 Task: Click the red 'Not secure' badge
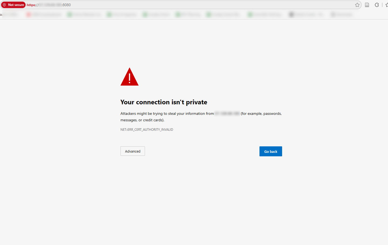(x=13, y=5)
